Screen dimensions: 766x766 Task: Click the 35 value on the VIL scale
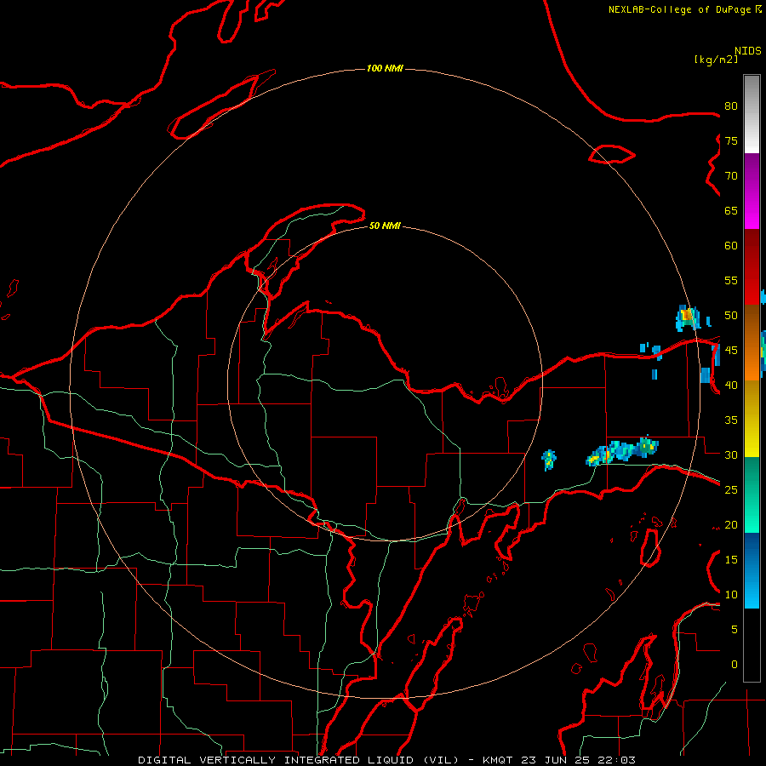click(731, 420)
